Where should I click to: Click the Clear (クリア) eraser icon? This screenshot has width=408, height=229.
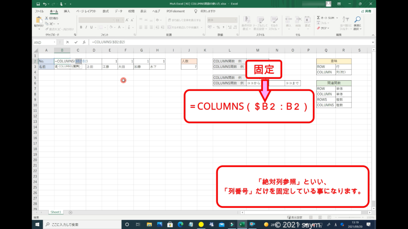[x=319, y=28]
